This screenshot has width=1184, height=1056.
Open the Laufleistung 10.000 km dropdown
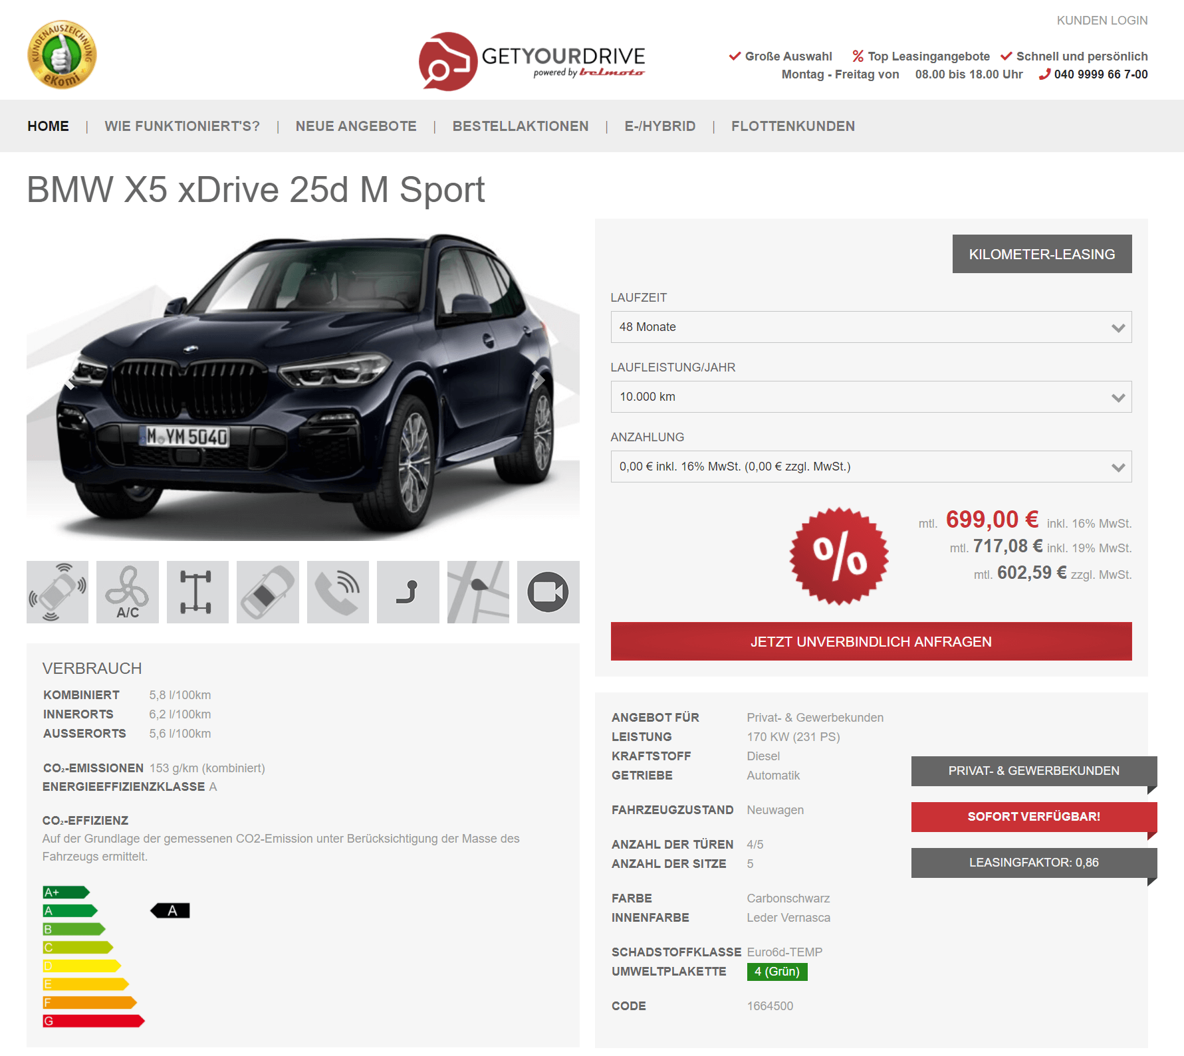click(x=871, y=397)
